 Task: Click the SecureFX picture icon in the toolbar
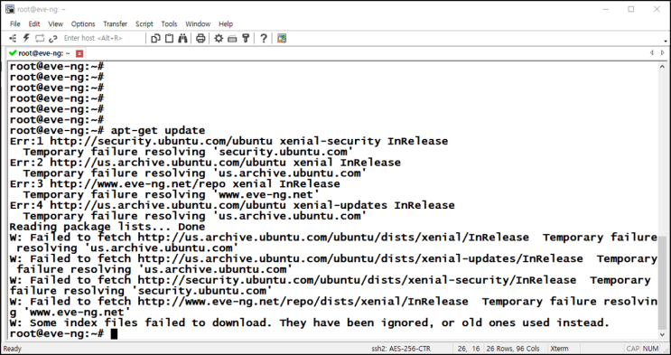(x=282, y=39)
